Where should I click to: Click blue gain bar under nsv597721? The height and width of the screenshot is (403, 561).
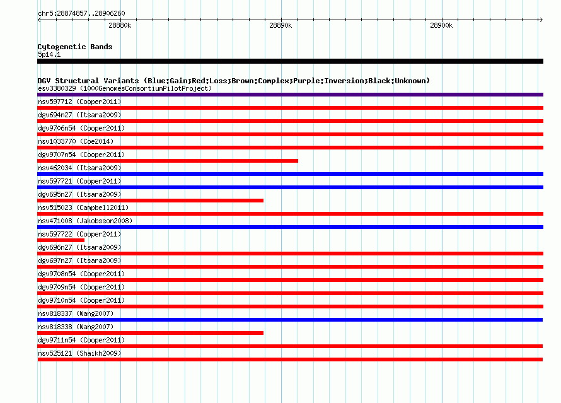click(290, 187)
